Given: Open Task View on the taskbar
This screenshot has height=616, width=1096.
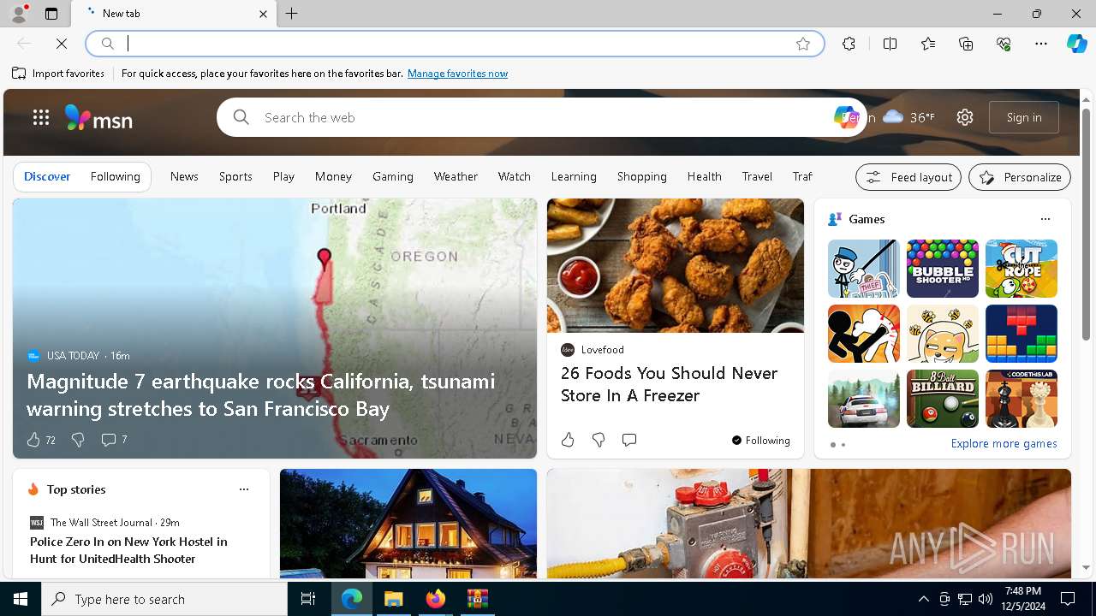Looking at the screenshot, I should [308, 599].
